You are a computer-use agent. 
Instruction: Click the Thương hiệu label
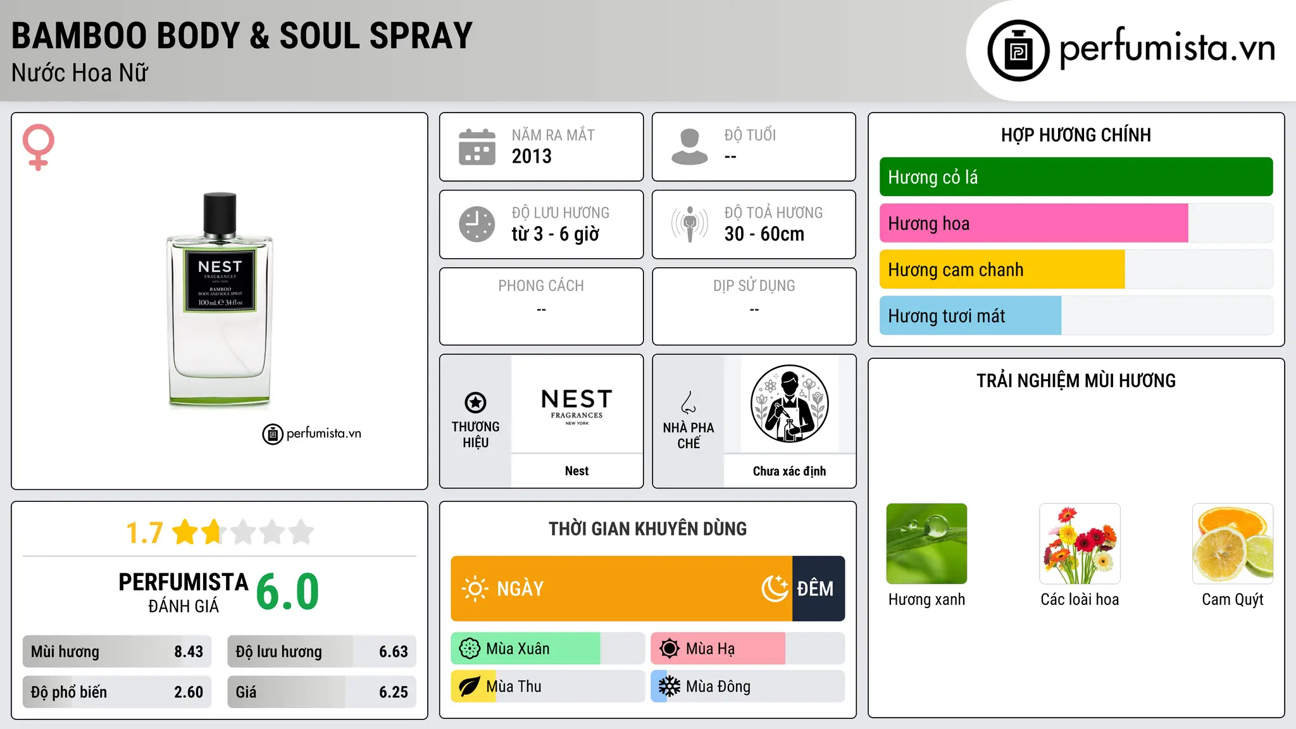[475, 434]
